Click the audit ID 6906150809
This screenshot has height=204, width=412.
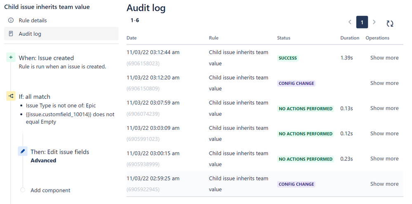tap(143, 89)
